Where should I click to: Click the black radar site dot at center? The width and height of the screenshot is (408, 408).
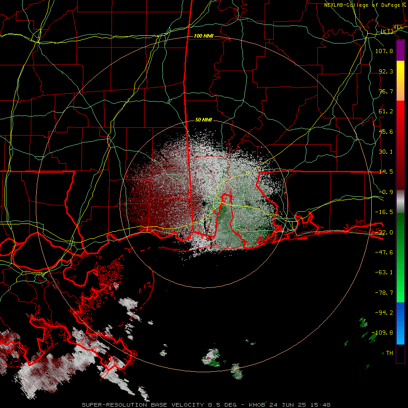click(x=204, y=203)
